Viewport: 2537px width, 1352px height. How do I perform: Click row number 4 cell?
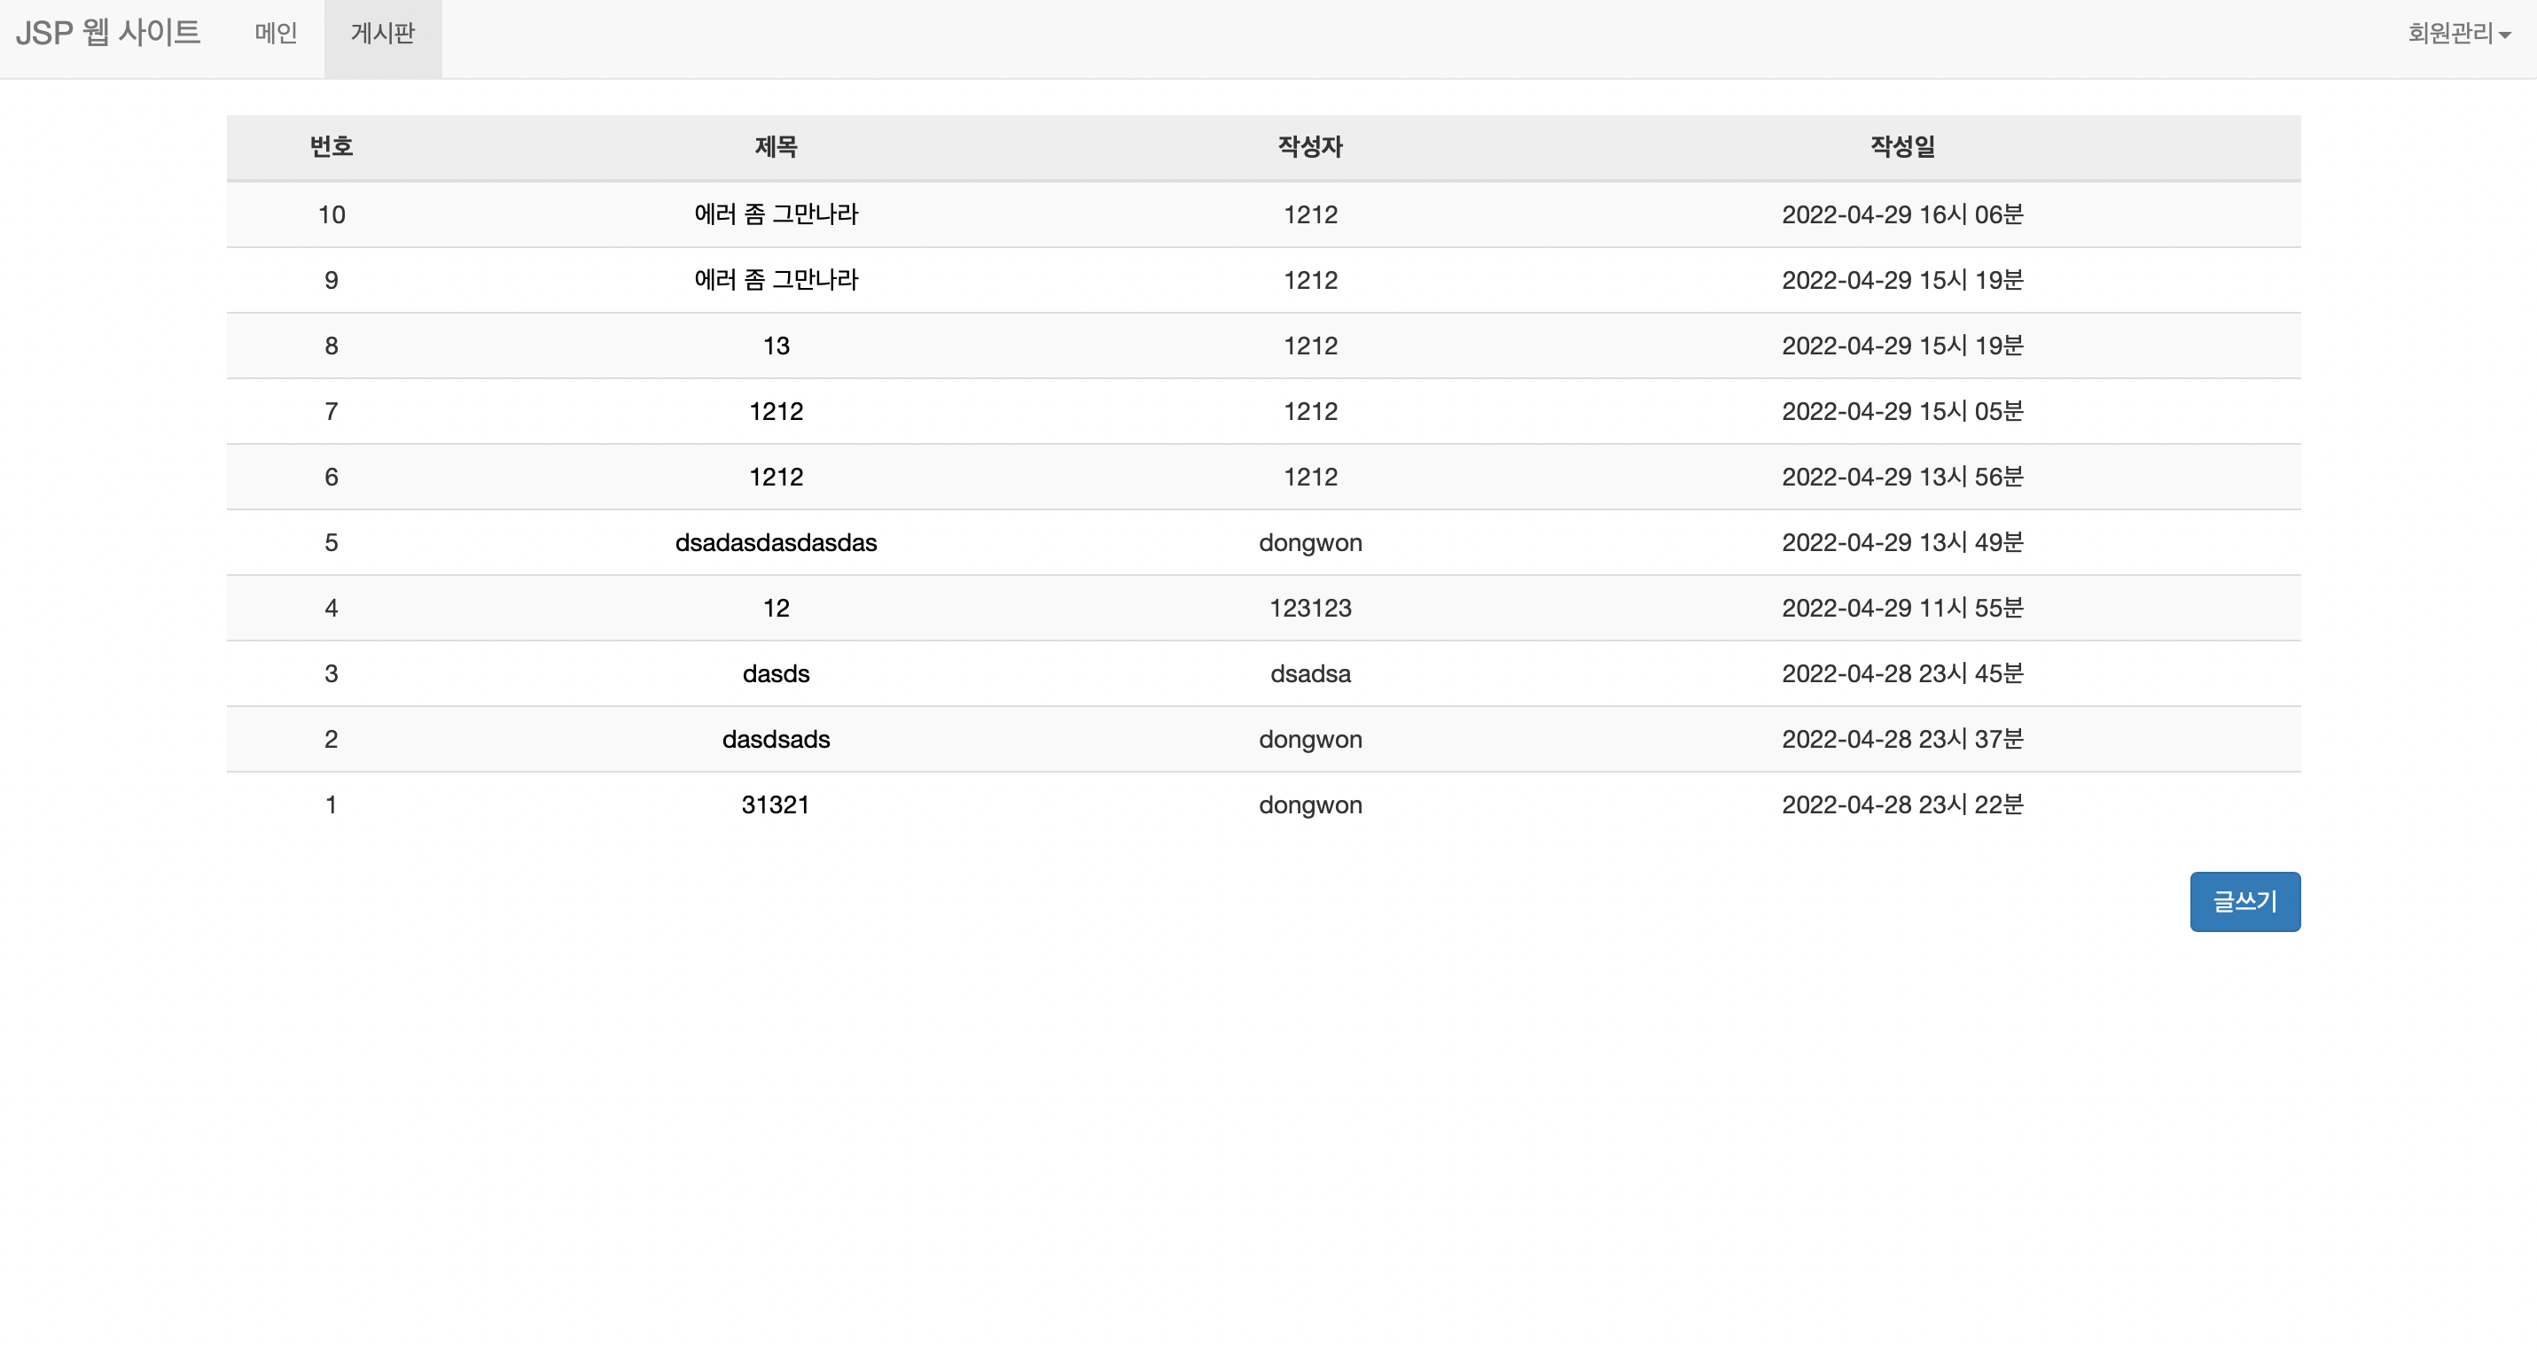(x=331, y=608)
